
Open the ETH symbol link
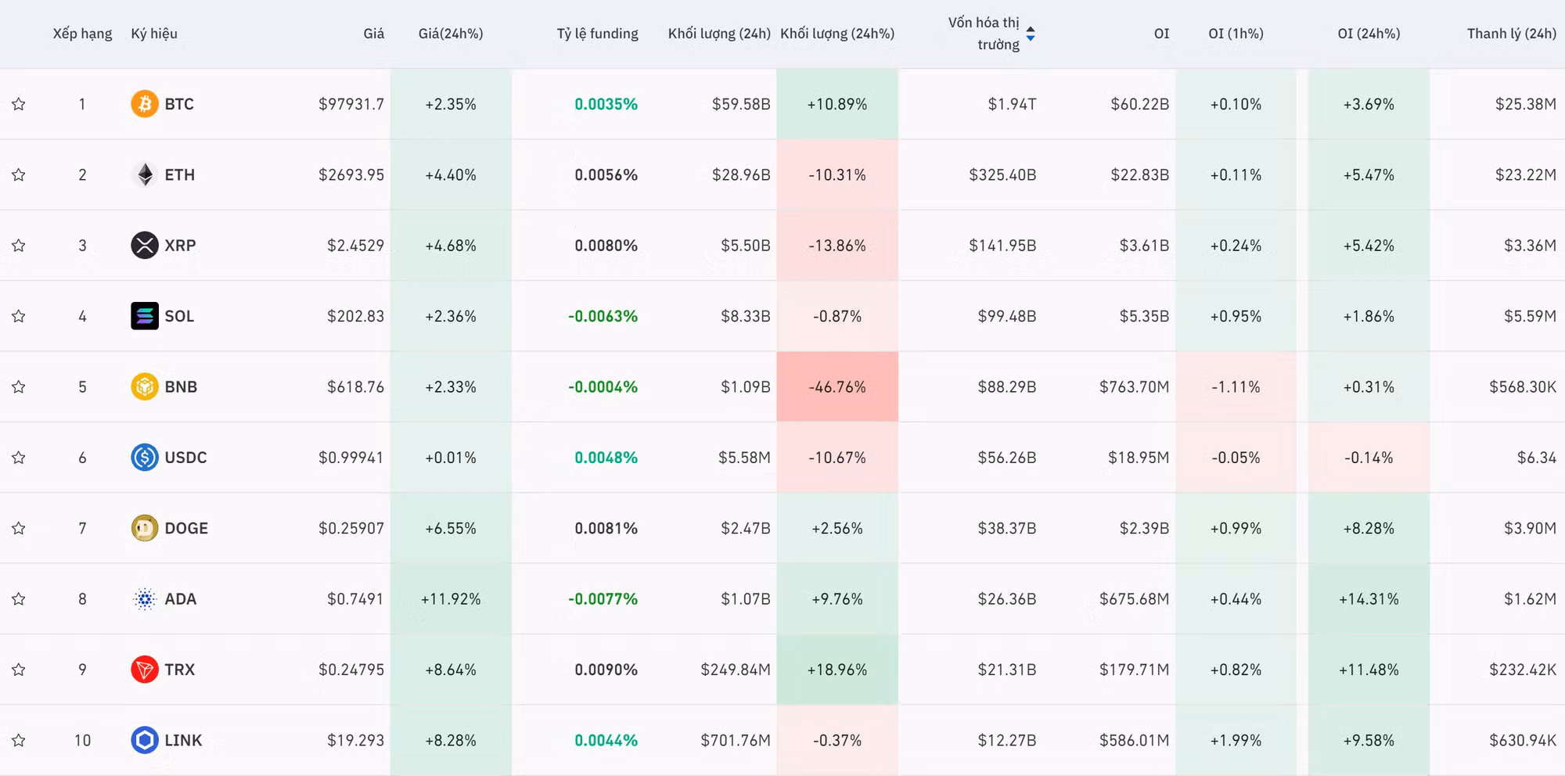coord(180,174)
